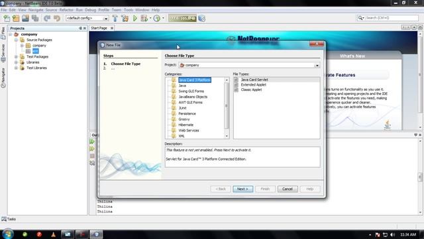
Task: Click the Windows Start button
Action: coord(7,234)
